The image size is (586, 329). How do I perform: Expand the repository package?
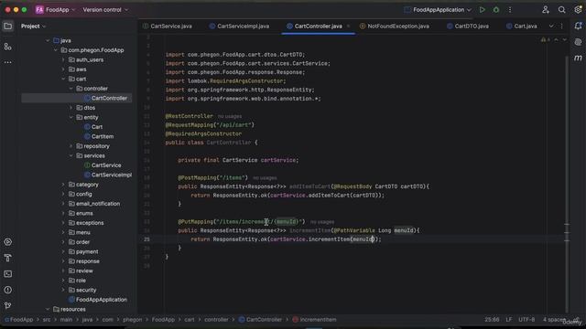pyautogui.click(x=71, y=146)
